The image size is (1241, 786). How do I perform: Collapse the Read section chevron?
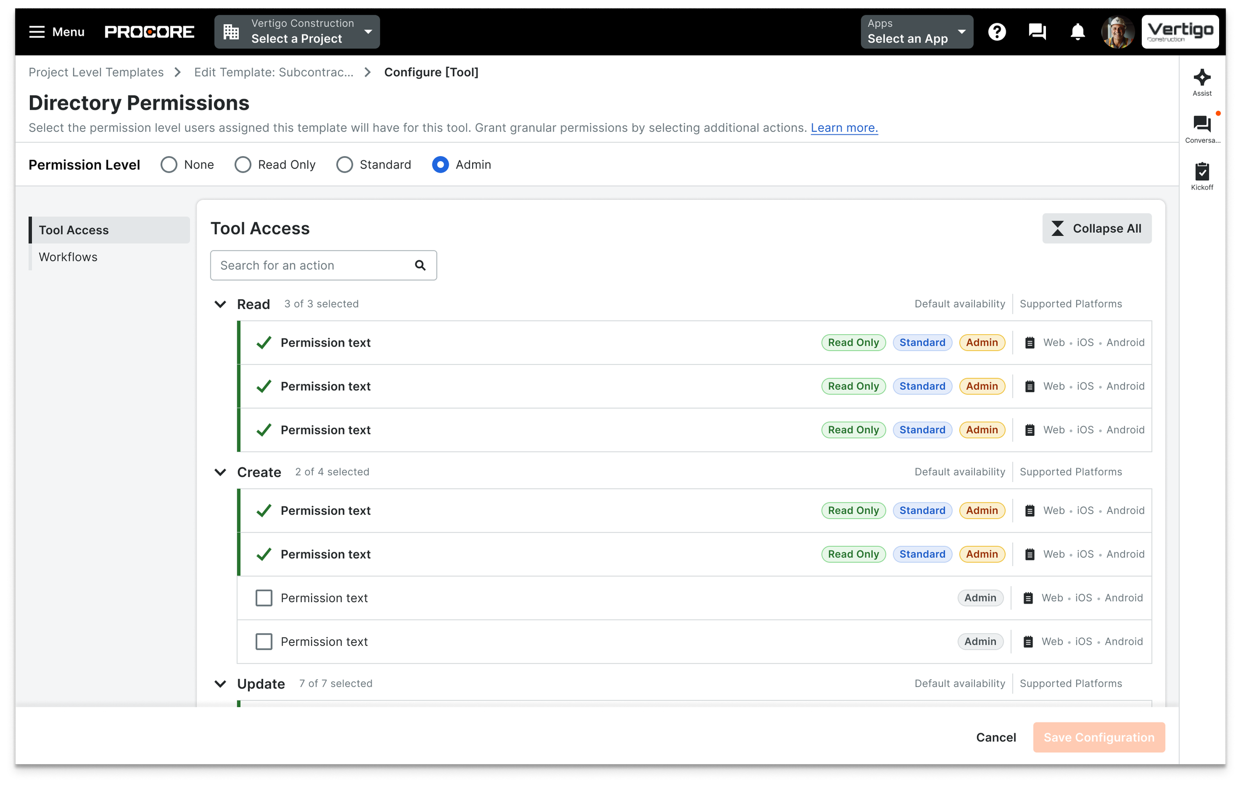pos(220,304)
